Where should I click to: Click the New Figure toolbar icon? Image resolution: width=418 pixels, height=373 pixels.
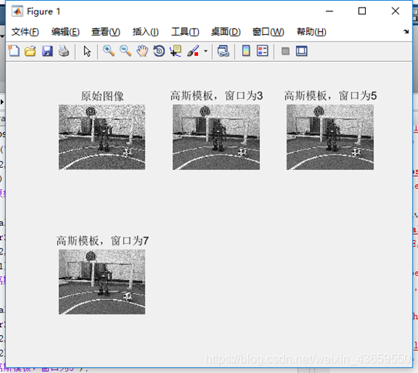tap(14, 51)
